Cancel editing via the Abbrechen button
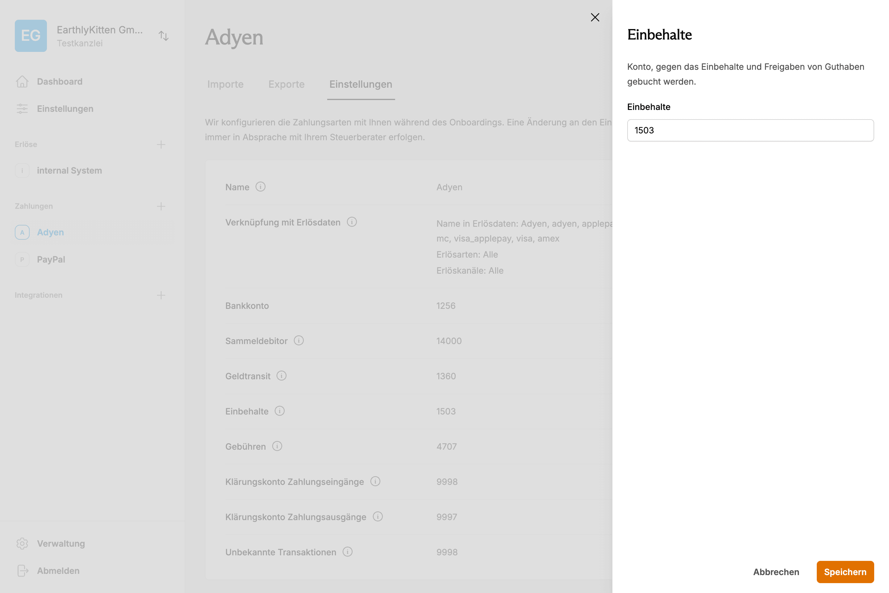The height and width of the screenshot is (593, 889). click(x=776, y=572)
